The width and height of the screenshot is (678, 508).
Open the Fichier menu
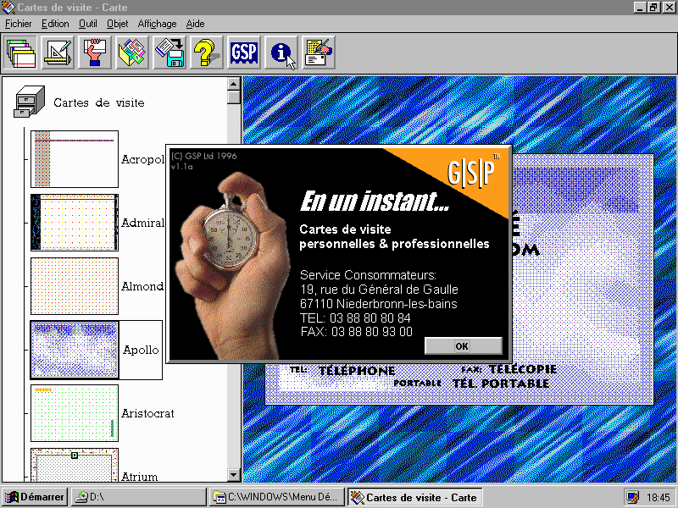point(18,24)
